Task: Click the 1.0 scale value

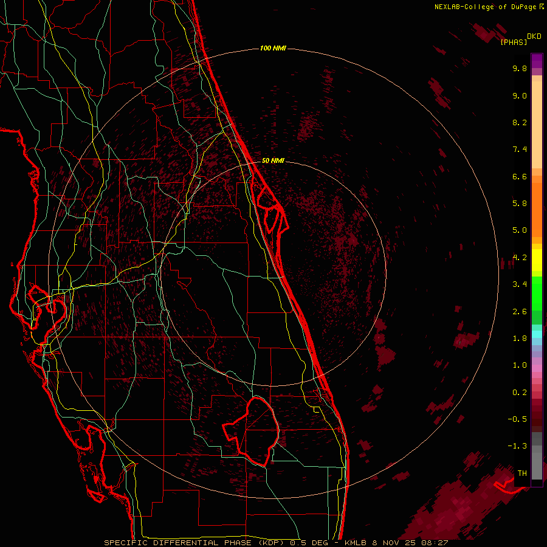Action: tap(520, 365)
